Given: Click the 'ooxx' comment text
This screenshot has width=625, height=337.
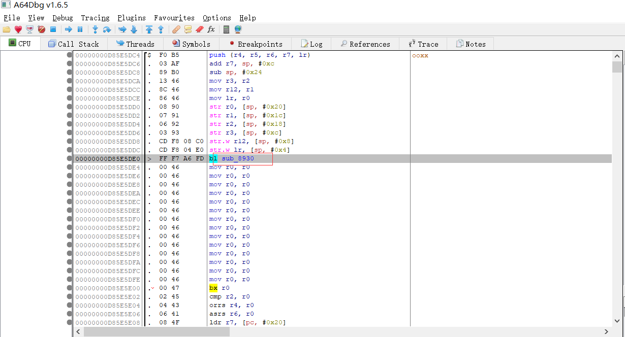Looking at the screenshot, I should coord(420,56).
